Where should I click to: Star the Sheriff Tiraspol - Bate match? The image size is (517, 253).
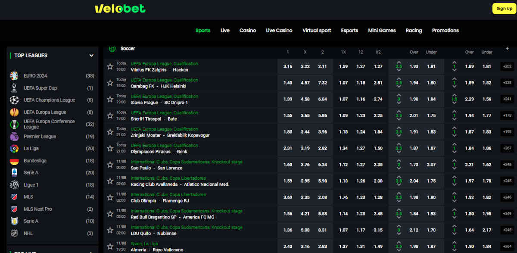point(110,116)
